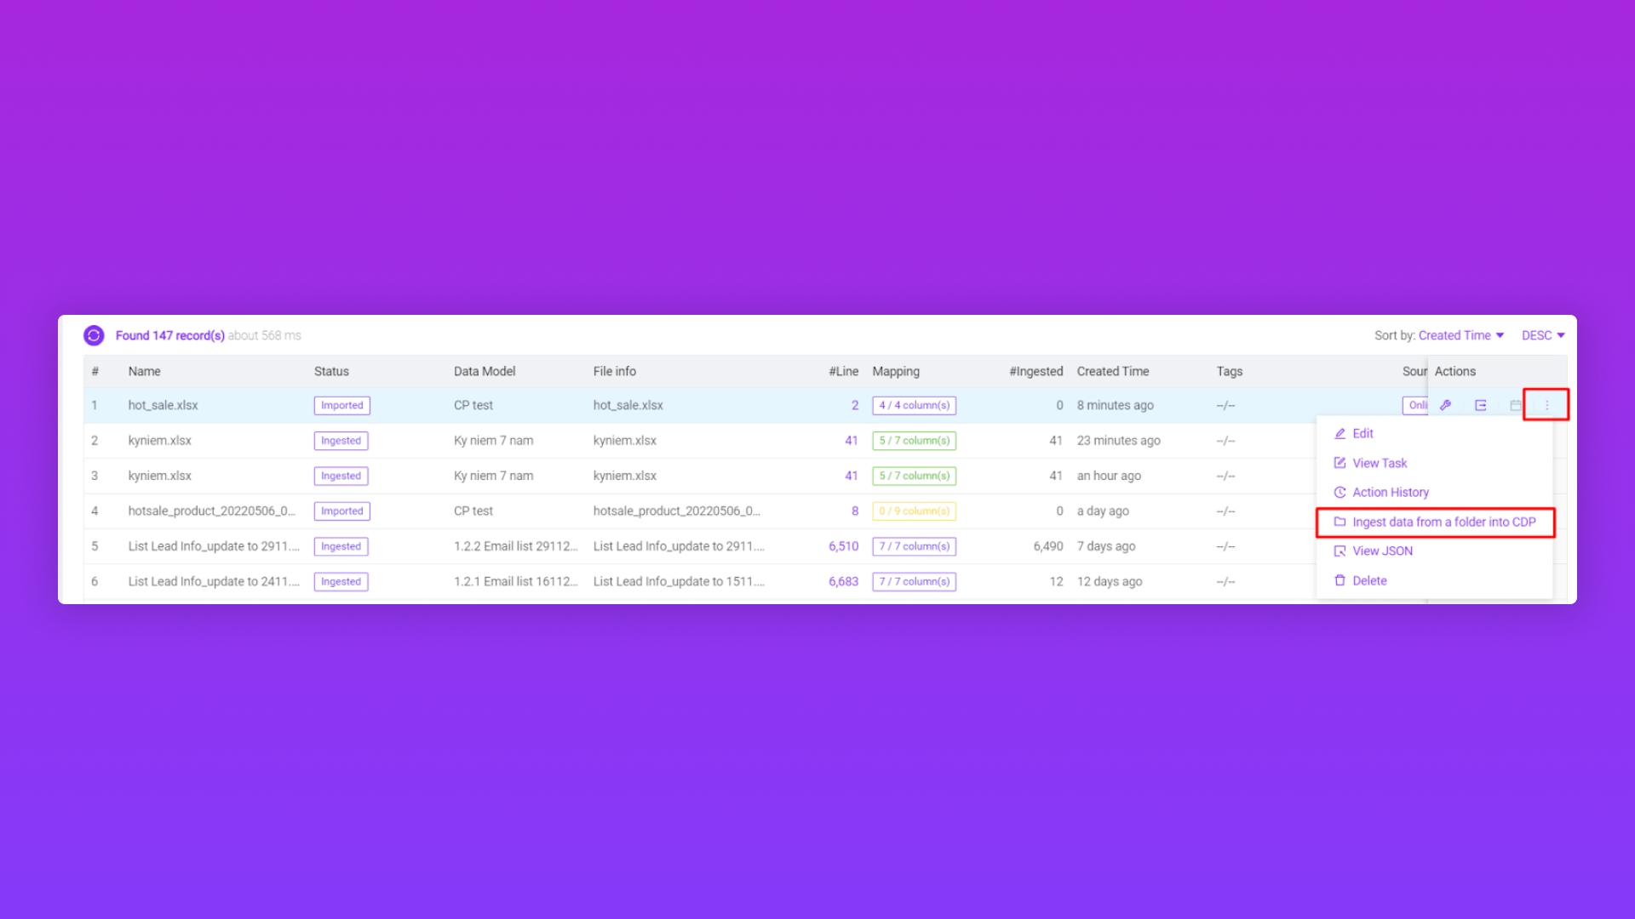1635x919 pixels.
Task: Click the 0 / 9 column(s) mapping badge
Action: [914, 511]
